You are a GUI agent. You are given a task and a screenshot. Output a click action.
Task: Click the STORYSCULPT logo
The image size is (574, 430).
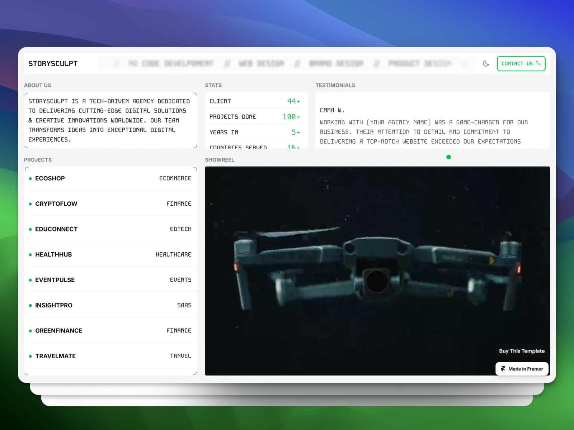point(53,63)
